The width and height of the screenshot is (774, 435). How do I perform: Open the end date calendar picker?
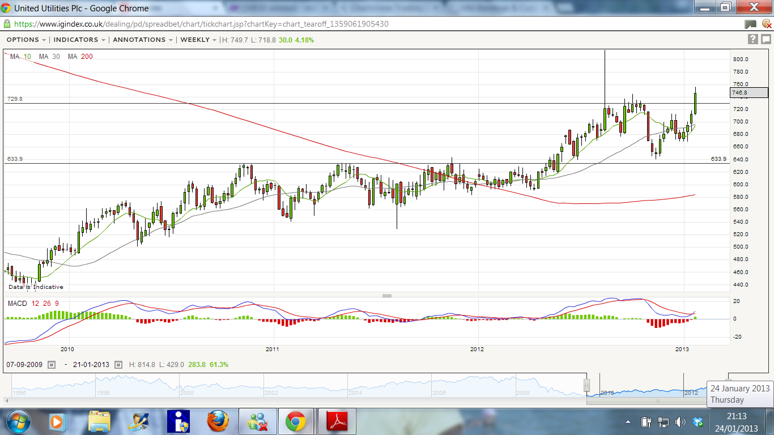coord(118,365)
